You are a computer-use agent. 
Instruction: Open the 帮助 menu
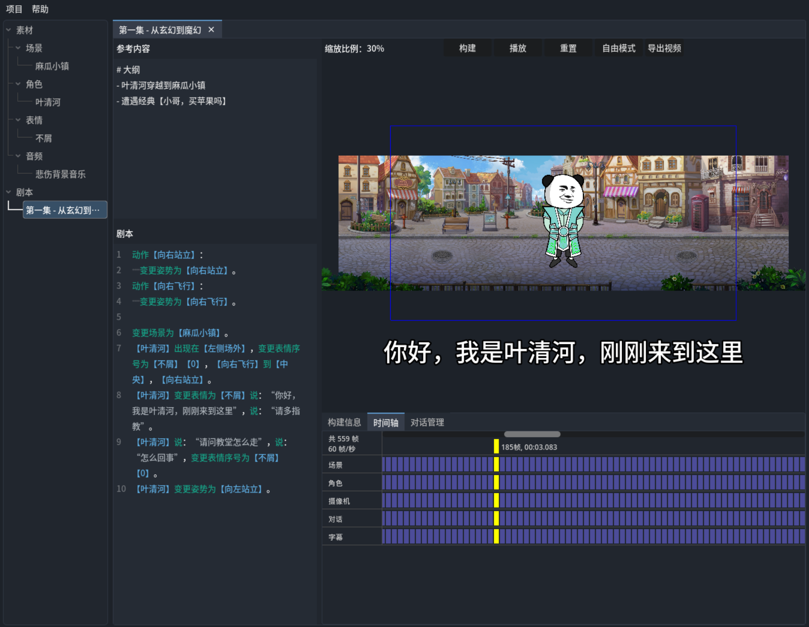(40, 9)
